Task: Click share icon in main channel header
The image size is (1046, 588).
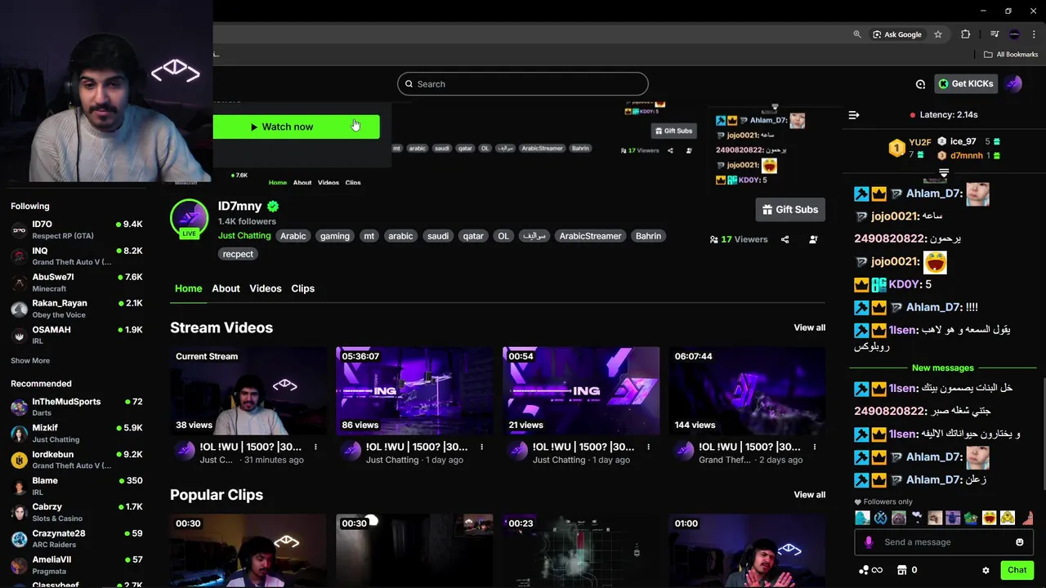Action: point(784,239)
